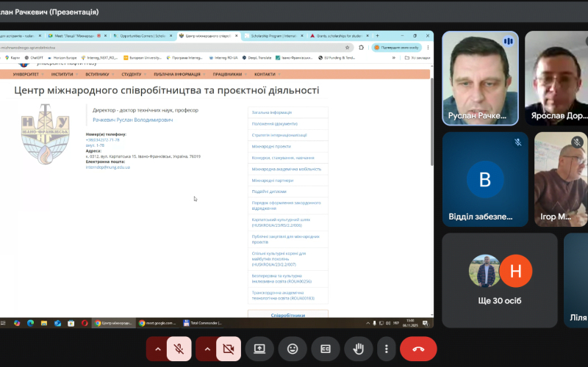Open the ПУБЛІЧНА ІНФОРМАЦІЯ menu

pos(177,74)
